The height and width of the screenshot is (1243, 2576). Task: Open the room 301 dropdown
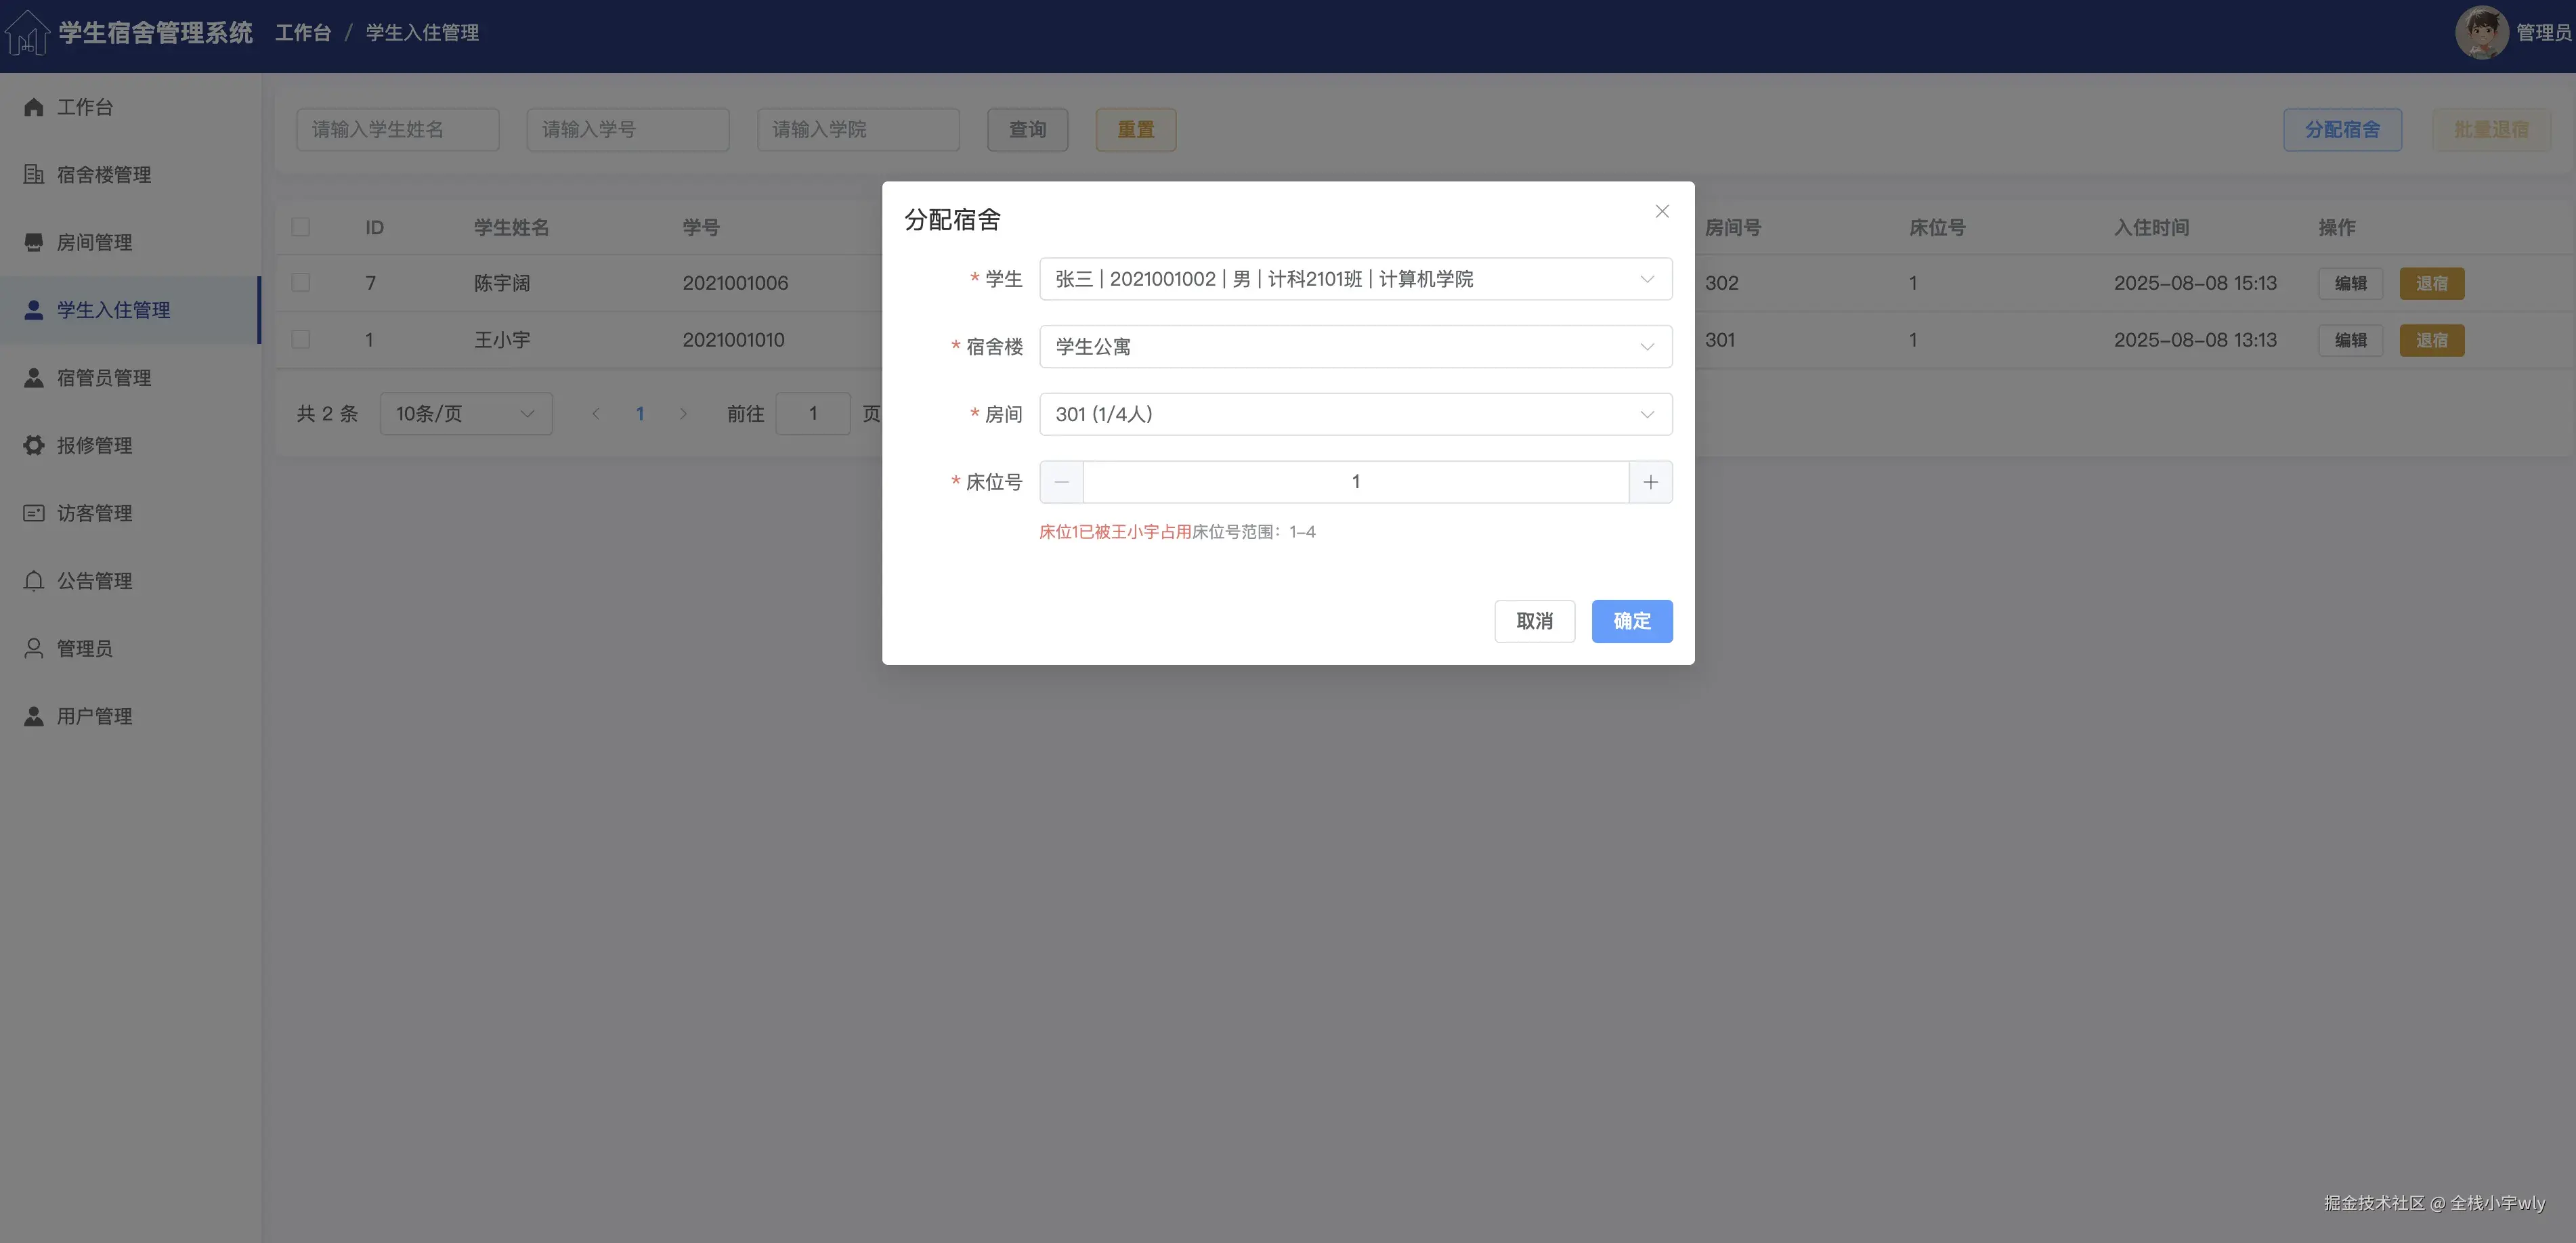pyautogui.click(x=1355, y=414)
